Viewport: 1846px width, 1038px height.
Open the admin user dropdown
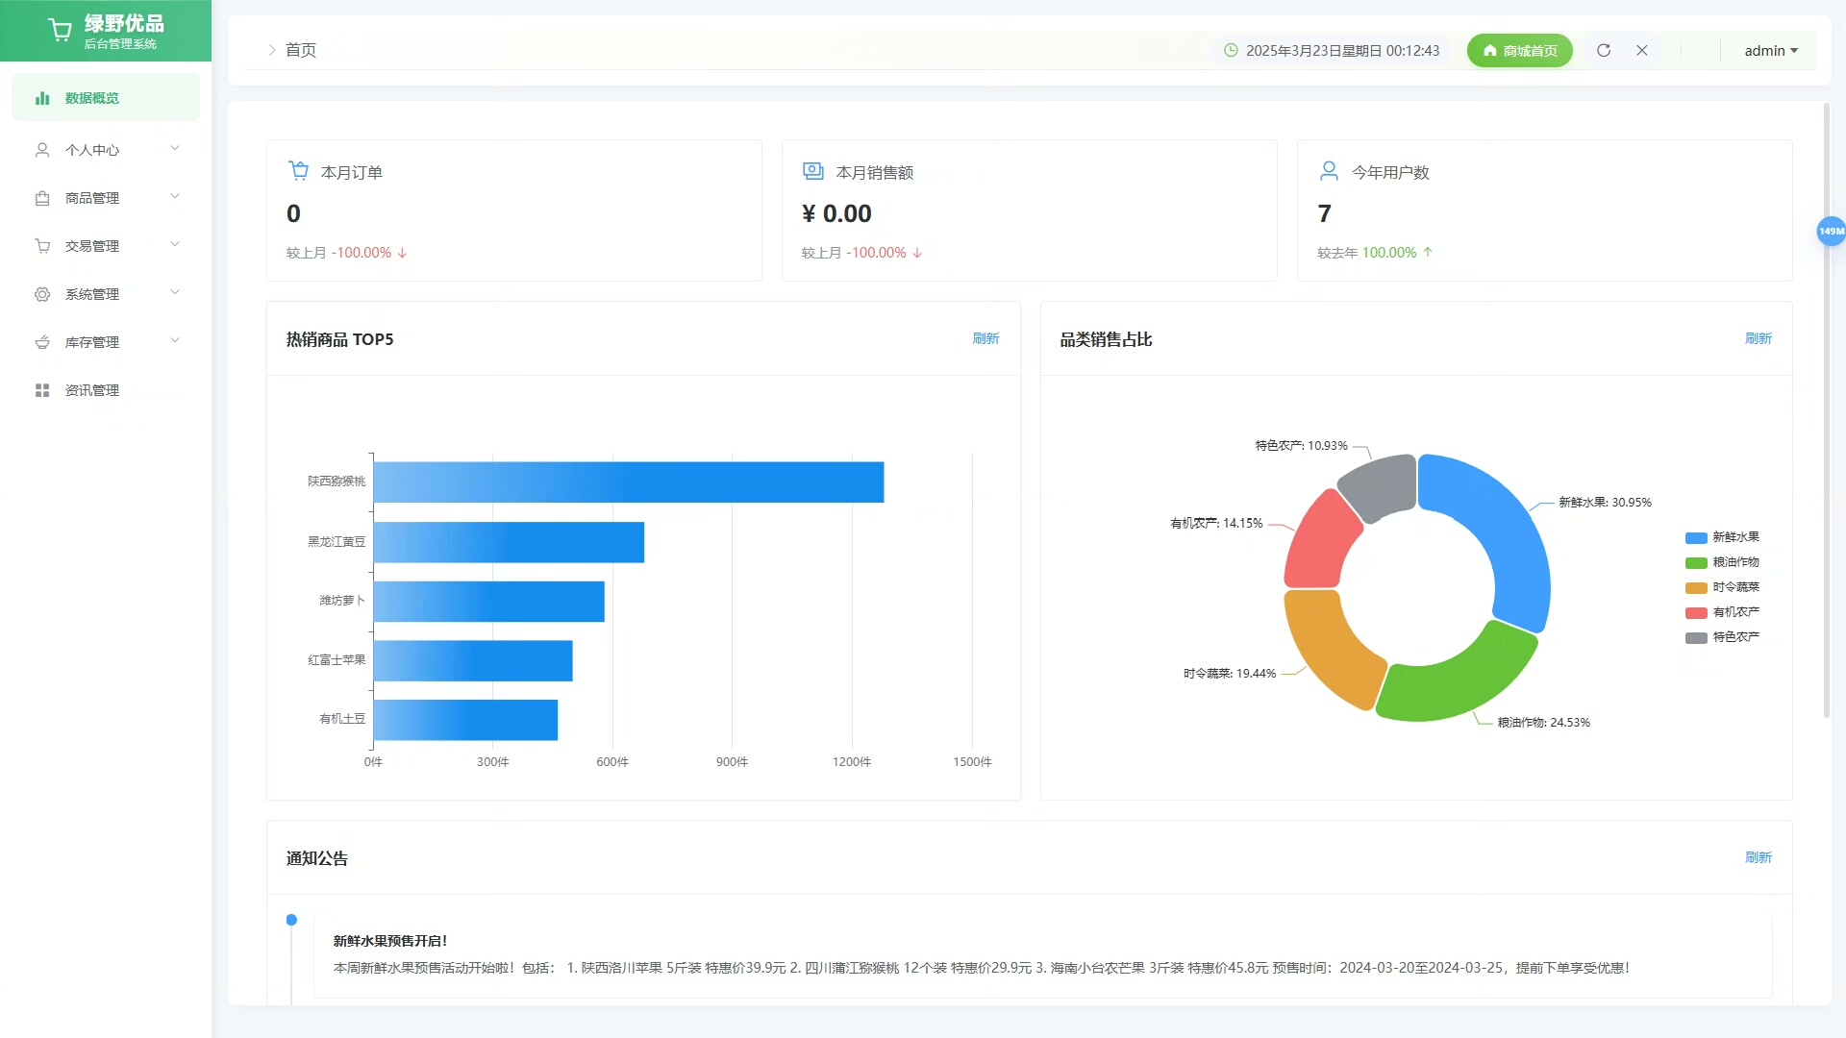click(x=1770, y=51)
